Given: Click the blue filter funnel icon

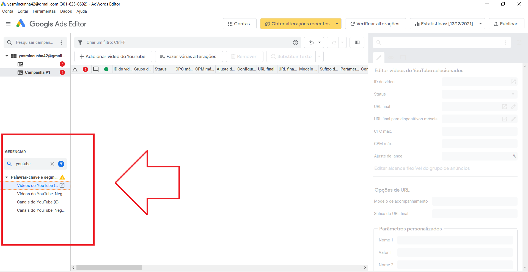Looking at the screenshot, I should (61, 164).
